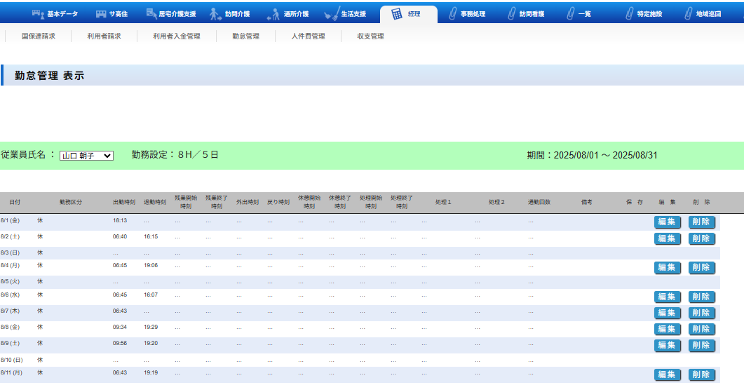Open the 基本データ icon tab
This screenshot has width=744, height=385.
37,13
